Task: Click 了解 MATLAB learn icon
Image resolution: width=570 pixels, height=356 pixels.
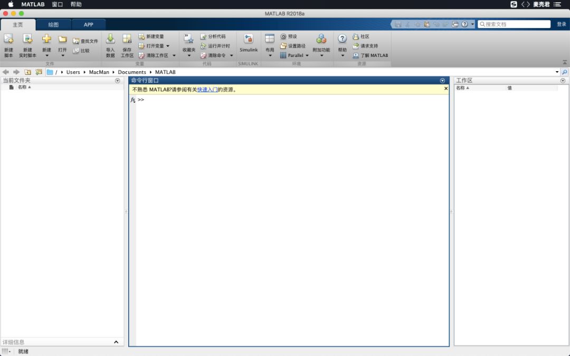Action: click(356, 55)
